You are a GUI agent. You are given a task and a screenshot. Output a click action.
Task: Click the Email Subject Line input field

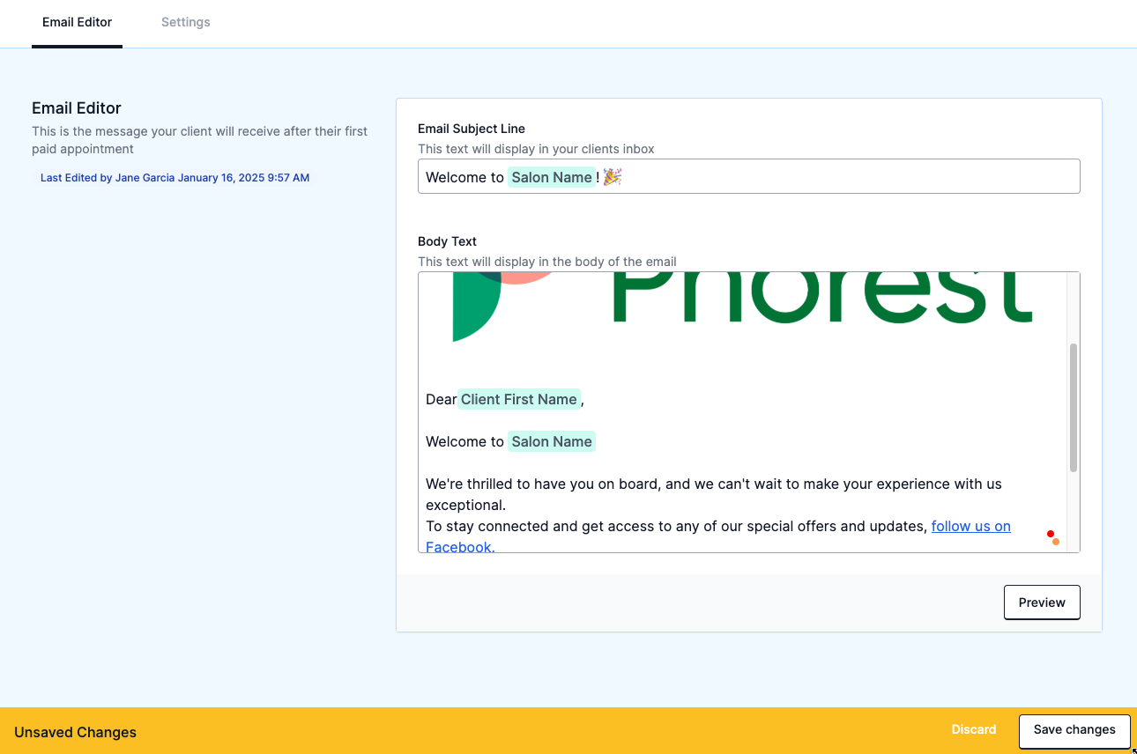click(748, 176)
